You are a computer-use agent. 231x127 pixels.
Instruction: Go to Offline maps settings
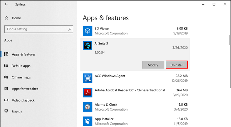[x=21, y=77]
